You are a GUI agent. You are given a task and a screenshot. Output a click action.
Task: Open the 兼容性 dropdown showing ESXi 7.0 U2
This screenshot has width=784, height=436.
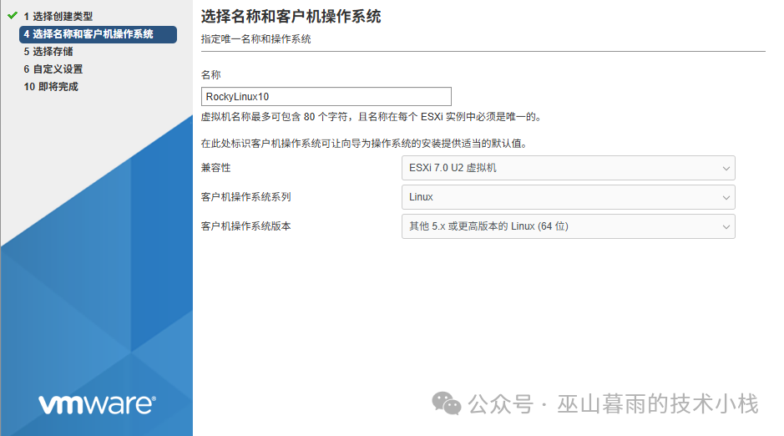click(568, 168)
